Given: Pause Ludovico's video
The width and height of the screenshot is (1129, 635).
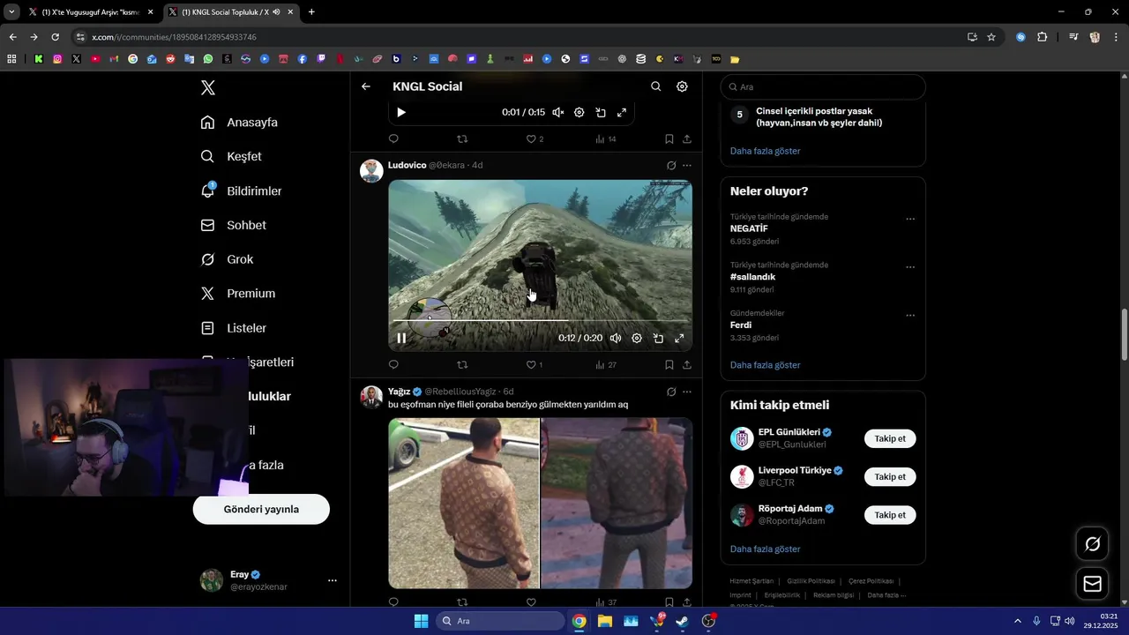Looking at the screenshot, I should click(x=401, y=338).
